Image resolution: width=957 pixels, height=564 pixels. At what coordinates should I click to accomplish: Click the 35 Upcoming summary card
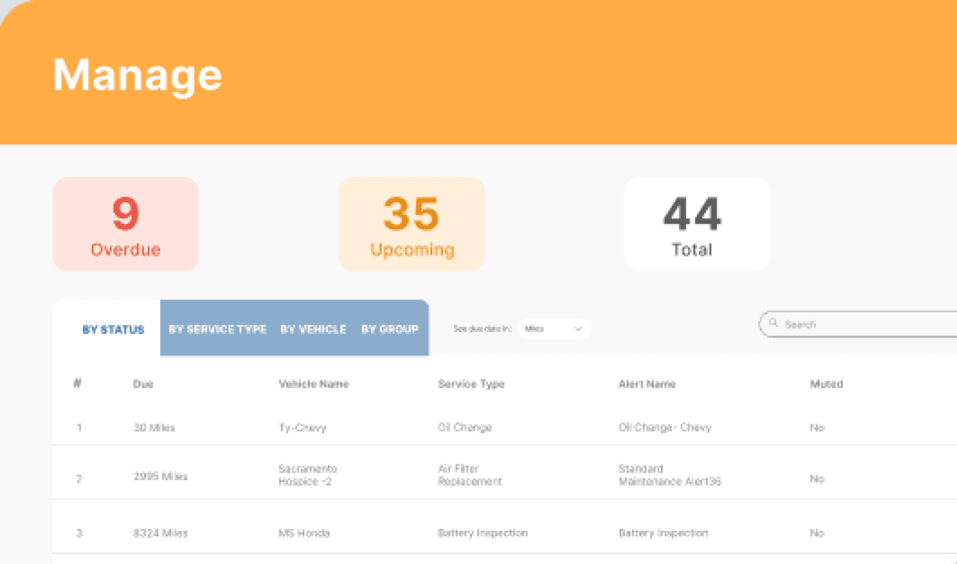pos(411,224)
